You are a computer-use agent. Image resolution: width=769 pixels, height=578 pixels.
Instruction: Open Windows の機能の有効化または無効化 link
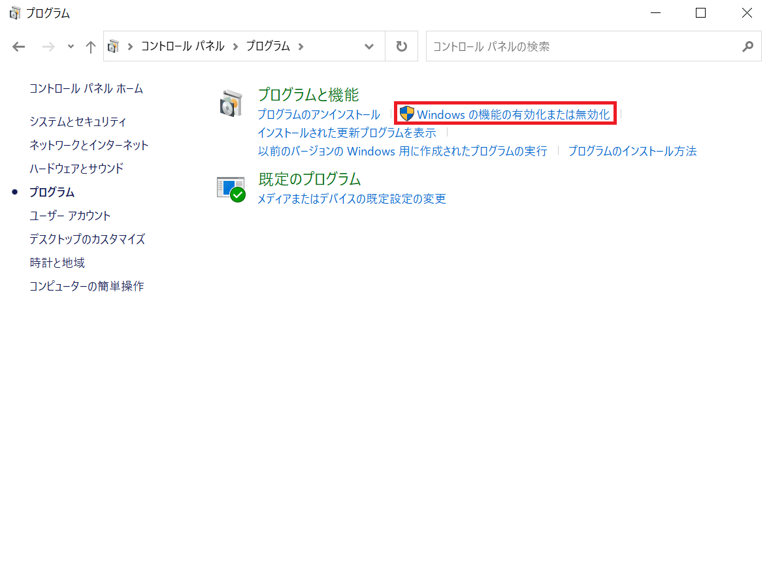pos(513,114)
